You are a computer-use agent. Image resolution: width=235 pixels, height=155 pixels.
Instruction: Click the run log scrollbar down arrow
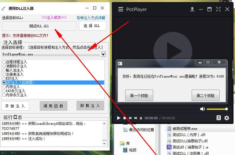(x=104, y=144)
